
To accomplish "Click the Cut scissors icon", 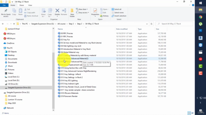I will pos(25,9).
